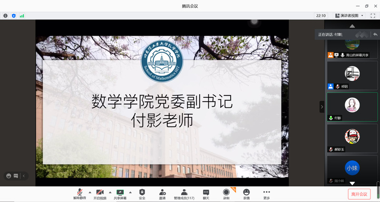Toggle meeting recording (录制)
The height and width of the screenshot is (202, 380).
point(226,193)
